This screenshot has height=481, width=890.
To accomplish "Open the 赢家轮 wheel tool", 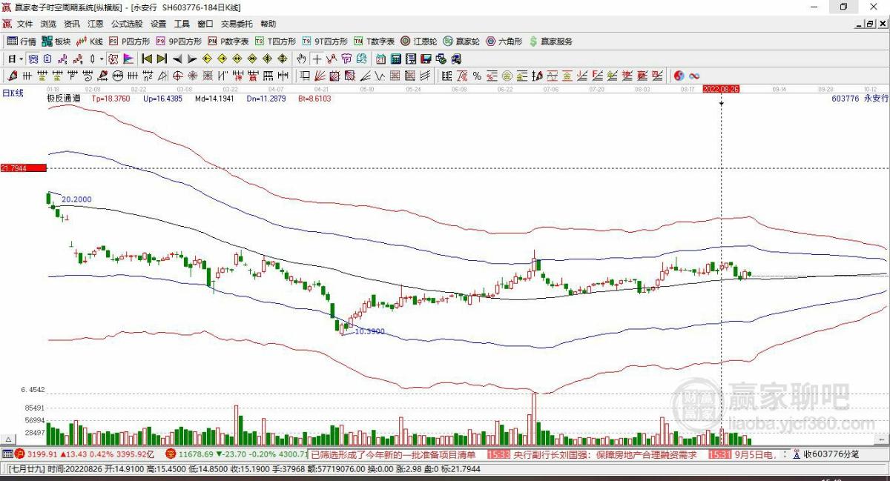I will pos(461,42).
